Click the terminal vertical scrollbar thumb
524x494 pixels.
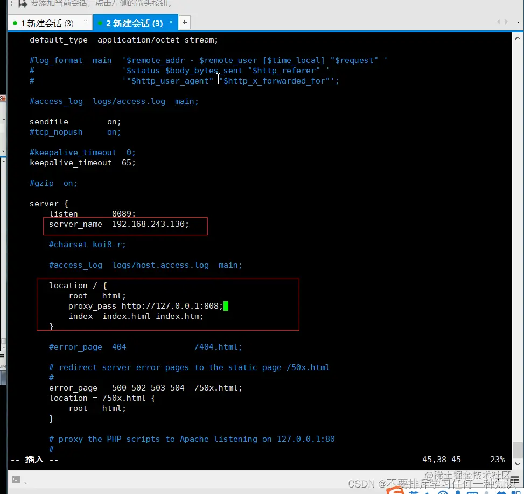click(x=518, y=450)
